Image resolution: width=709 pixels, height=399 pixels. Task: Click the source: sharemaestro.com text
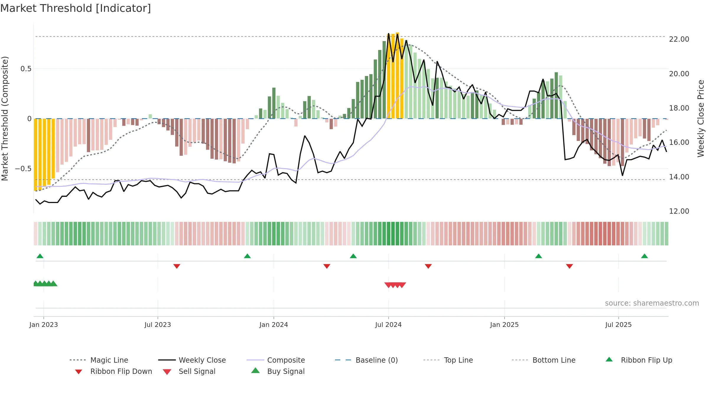[652, 303]
